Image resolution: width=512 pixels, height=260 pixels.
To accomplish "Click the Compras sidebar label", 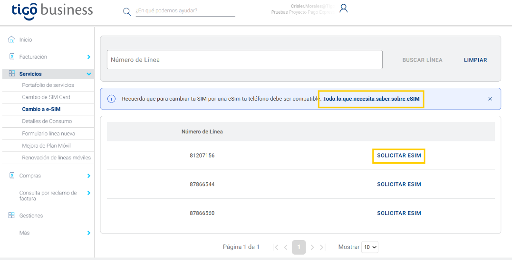I will pos(30,176).
